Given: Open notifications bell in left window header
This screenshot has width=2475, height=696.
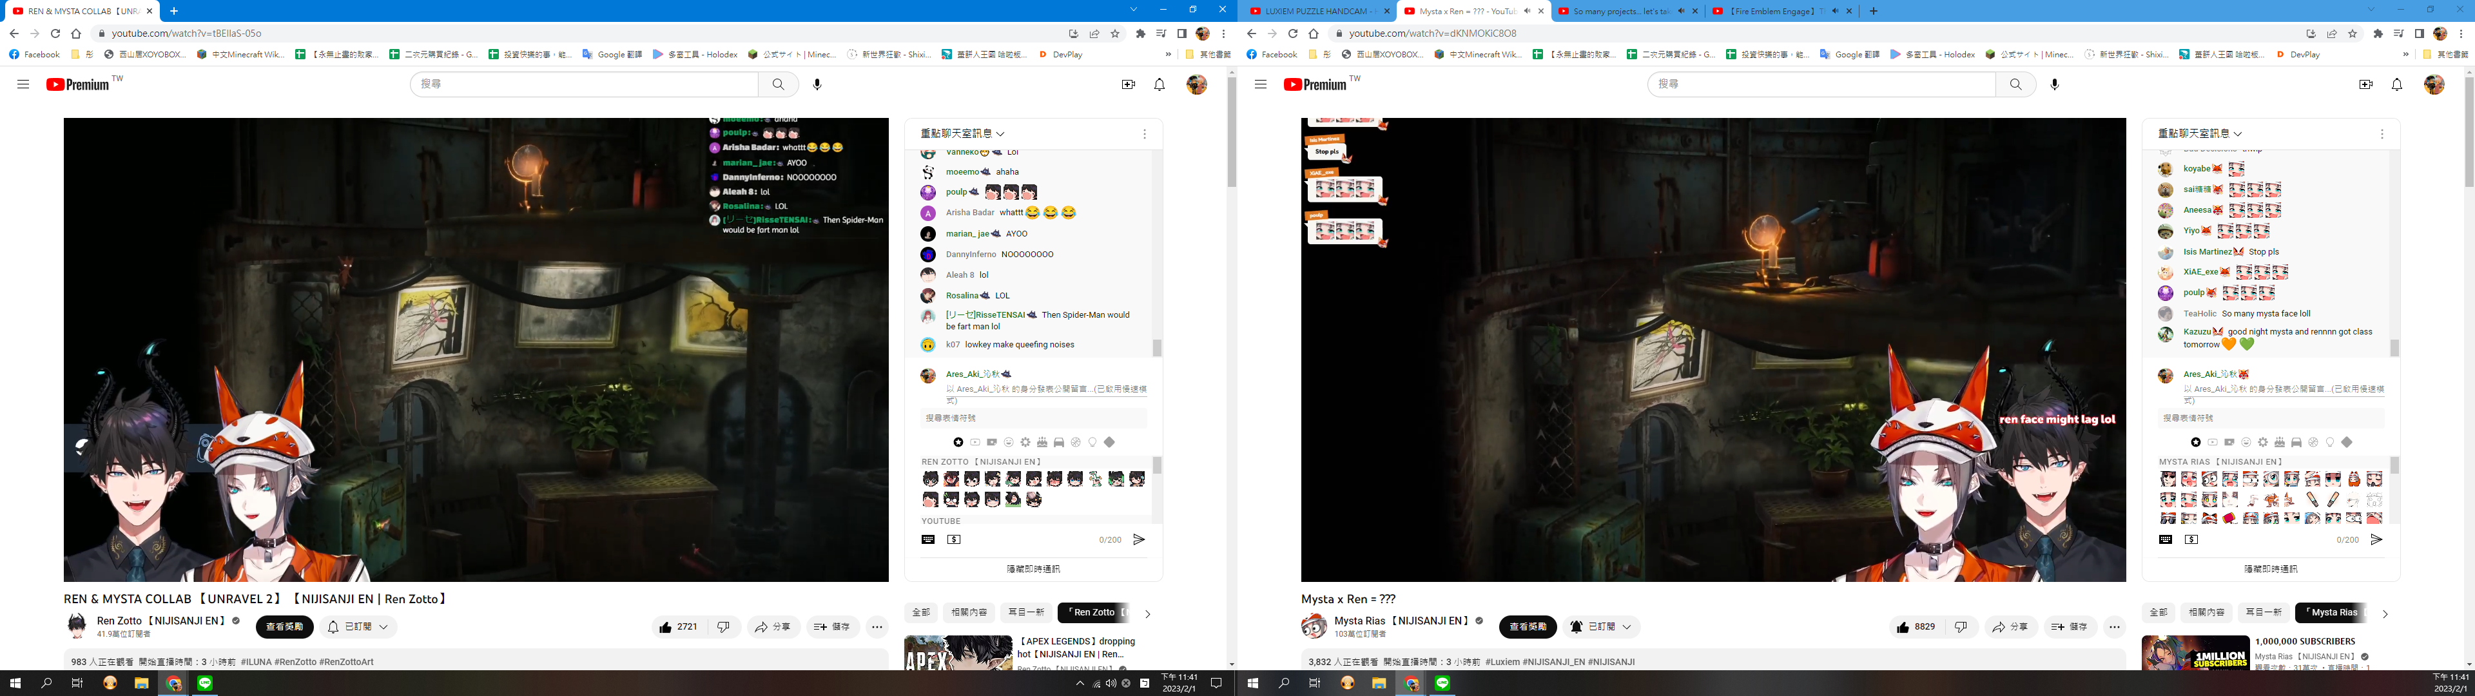Looking at the screenshot, I should (x=1160, y=84).
